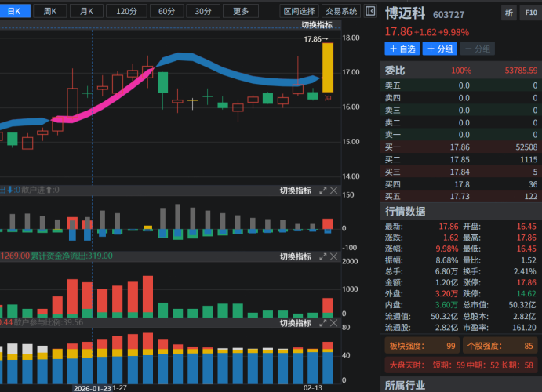This screenshot has height=392, width=542.
Task: Add stock to a group with 分组
Action: click(439, 49)
